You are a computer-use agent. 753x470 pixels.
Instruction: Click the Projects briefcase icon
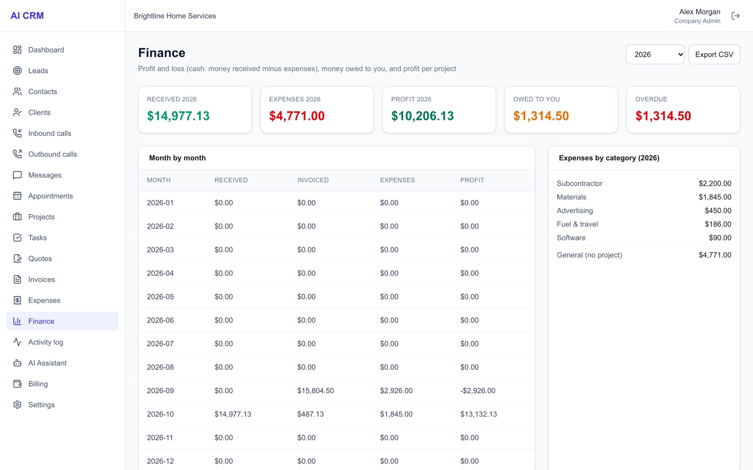(x=17, y=217)
